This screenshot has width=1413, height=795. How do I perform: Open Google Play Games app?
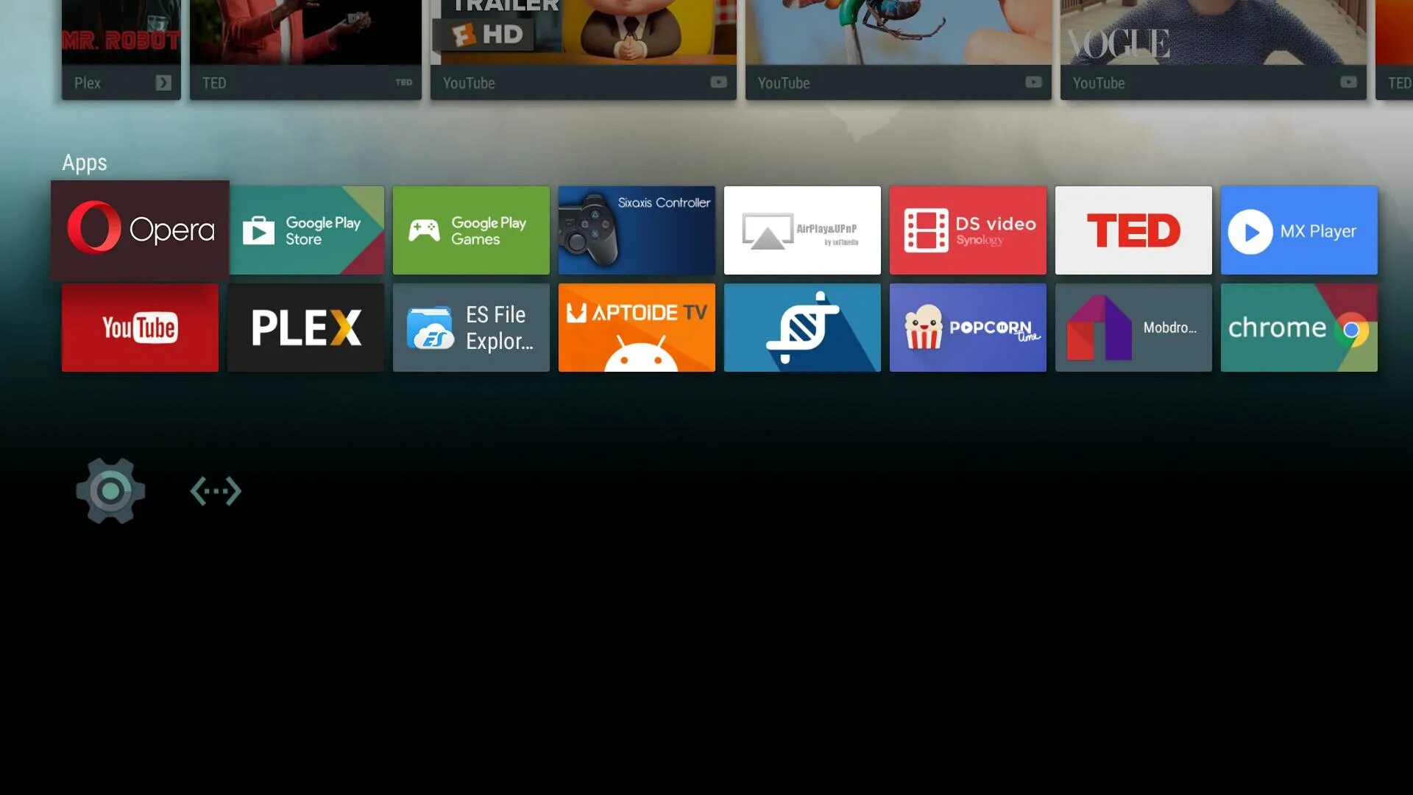(471, 230)
